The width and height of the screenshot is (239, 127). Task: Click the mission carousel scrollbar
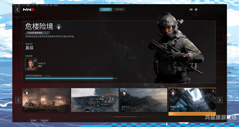(x=125, y=117)
